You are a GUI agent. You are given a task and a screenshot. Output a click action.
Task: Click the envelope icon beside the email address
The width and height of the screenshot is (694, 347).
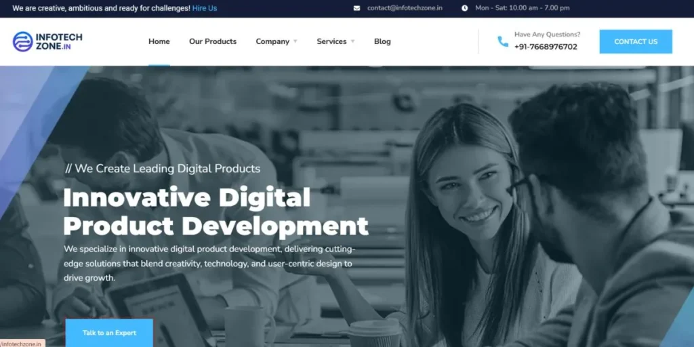(357, 8)
